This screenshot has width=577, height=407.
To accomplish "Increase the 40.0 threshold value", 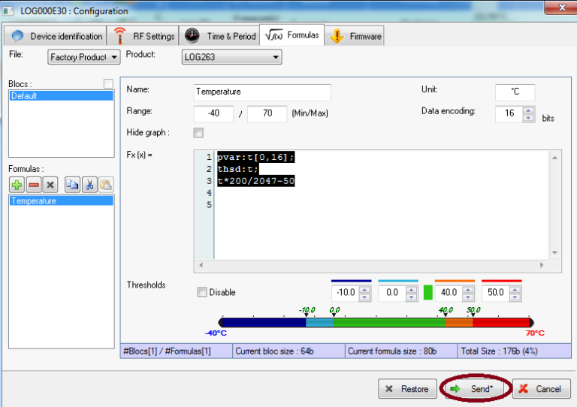I will click(468, 289).
